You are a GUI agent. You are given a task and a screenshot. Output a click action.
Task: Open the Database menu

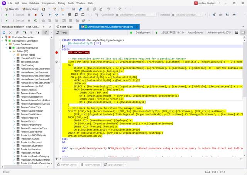tap(34, 3)
